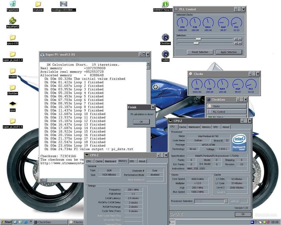The width and height of the screenshot is (281, 225).
Task: Switch to the Cache tab in the CPU-Z processor window
Action: [x=182, y=127]
